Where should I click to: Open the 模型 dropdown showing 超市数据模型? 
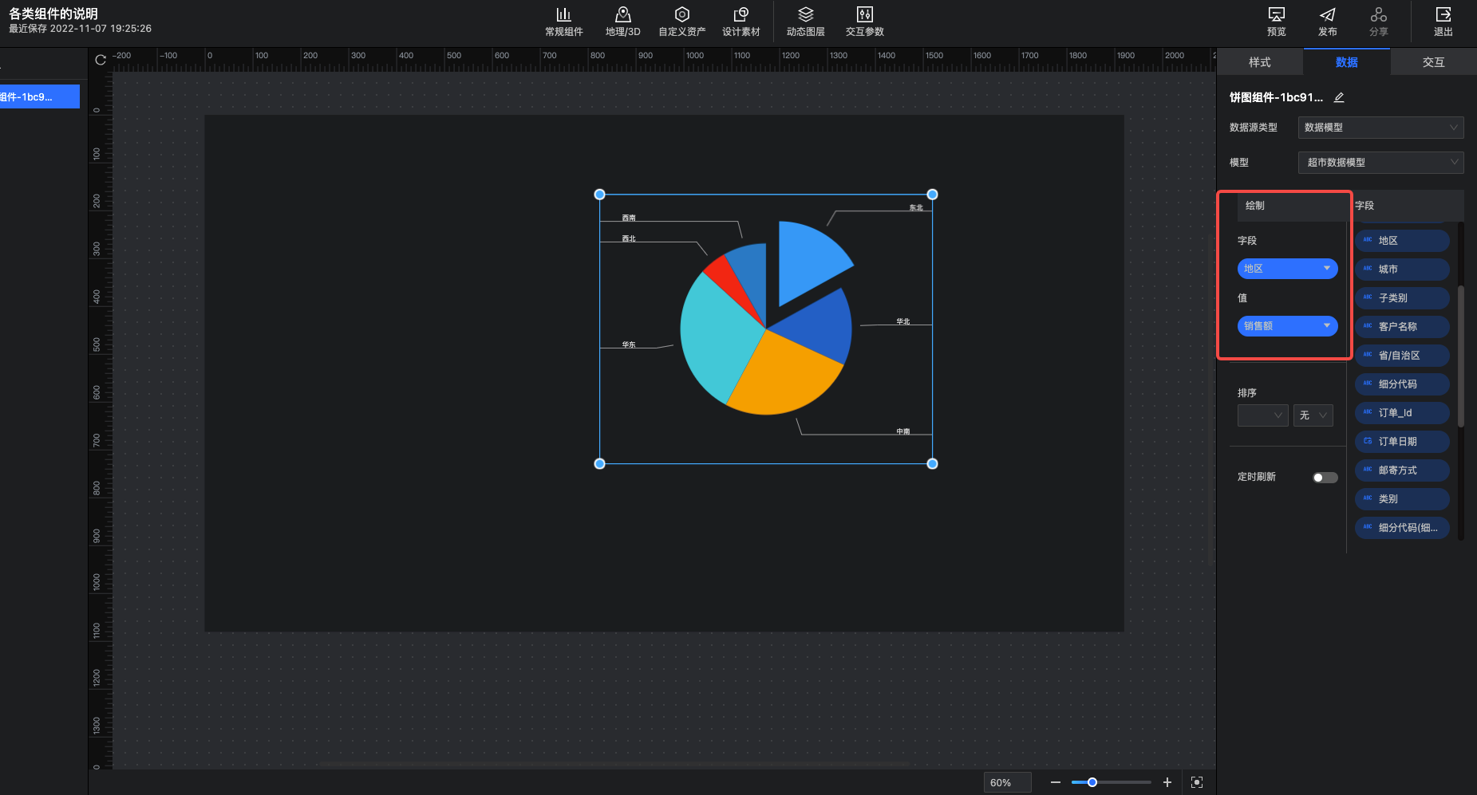[x=1380, y=163]
